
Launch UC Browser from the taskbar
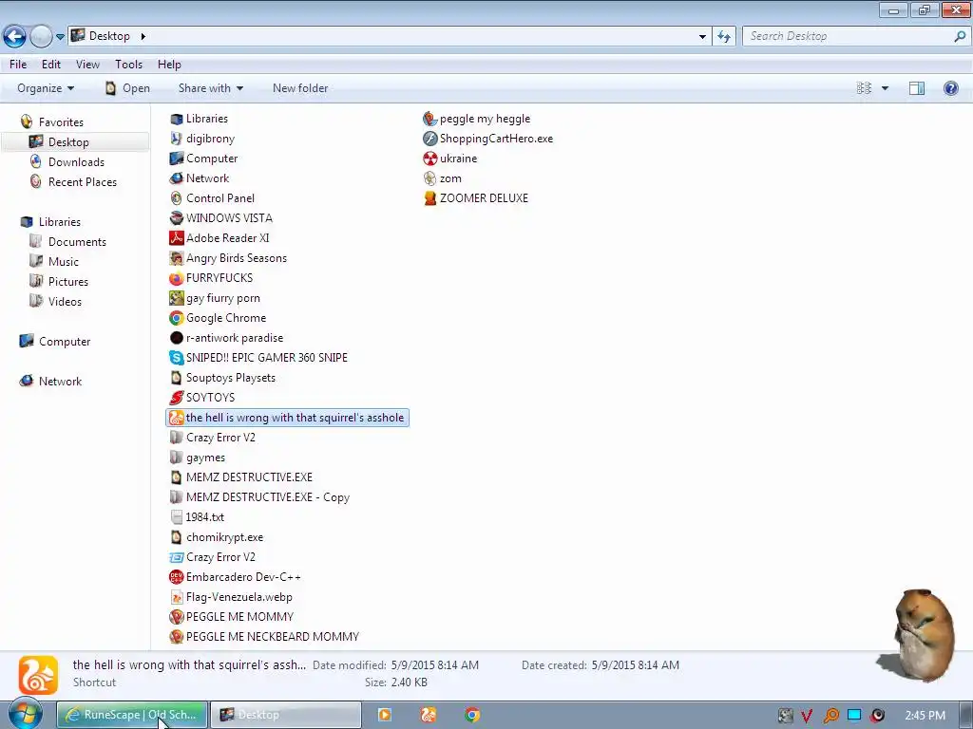429,715
